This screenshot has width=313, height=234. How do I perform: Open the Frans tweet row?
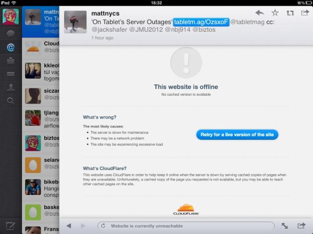(41, 229)
